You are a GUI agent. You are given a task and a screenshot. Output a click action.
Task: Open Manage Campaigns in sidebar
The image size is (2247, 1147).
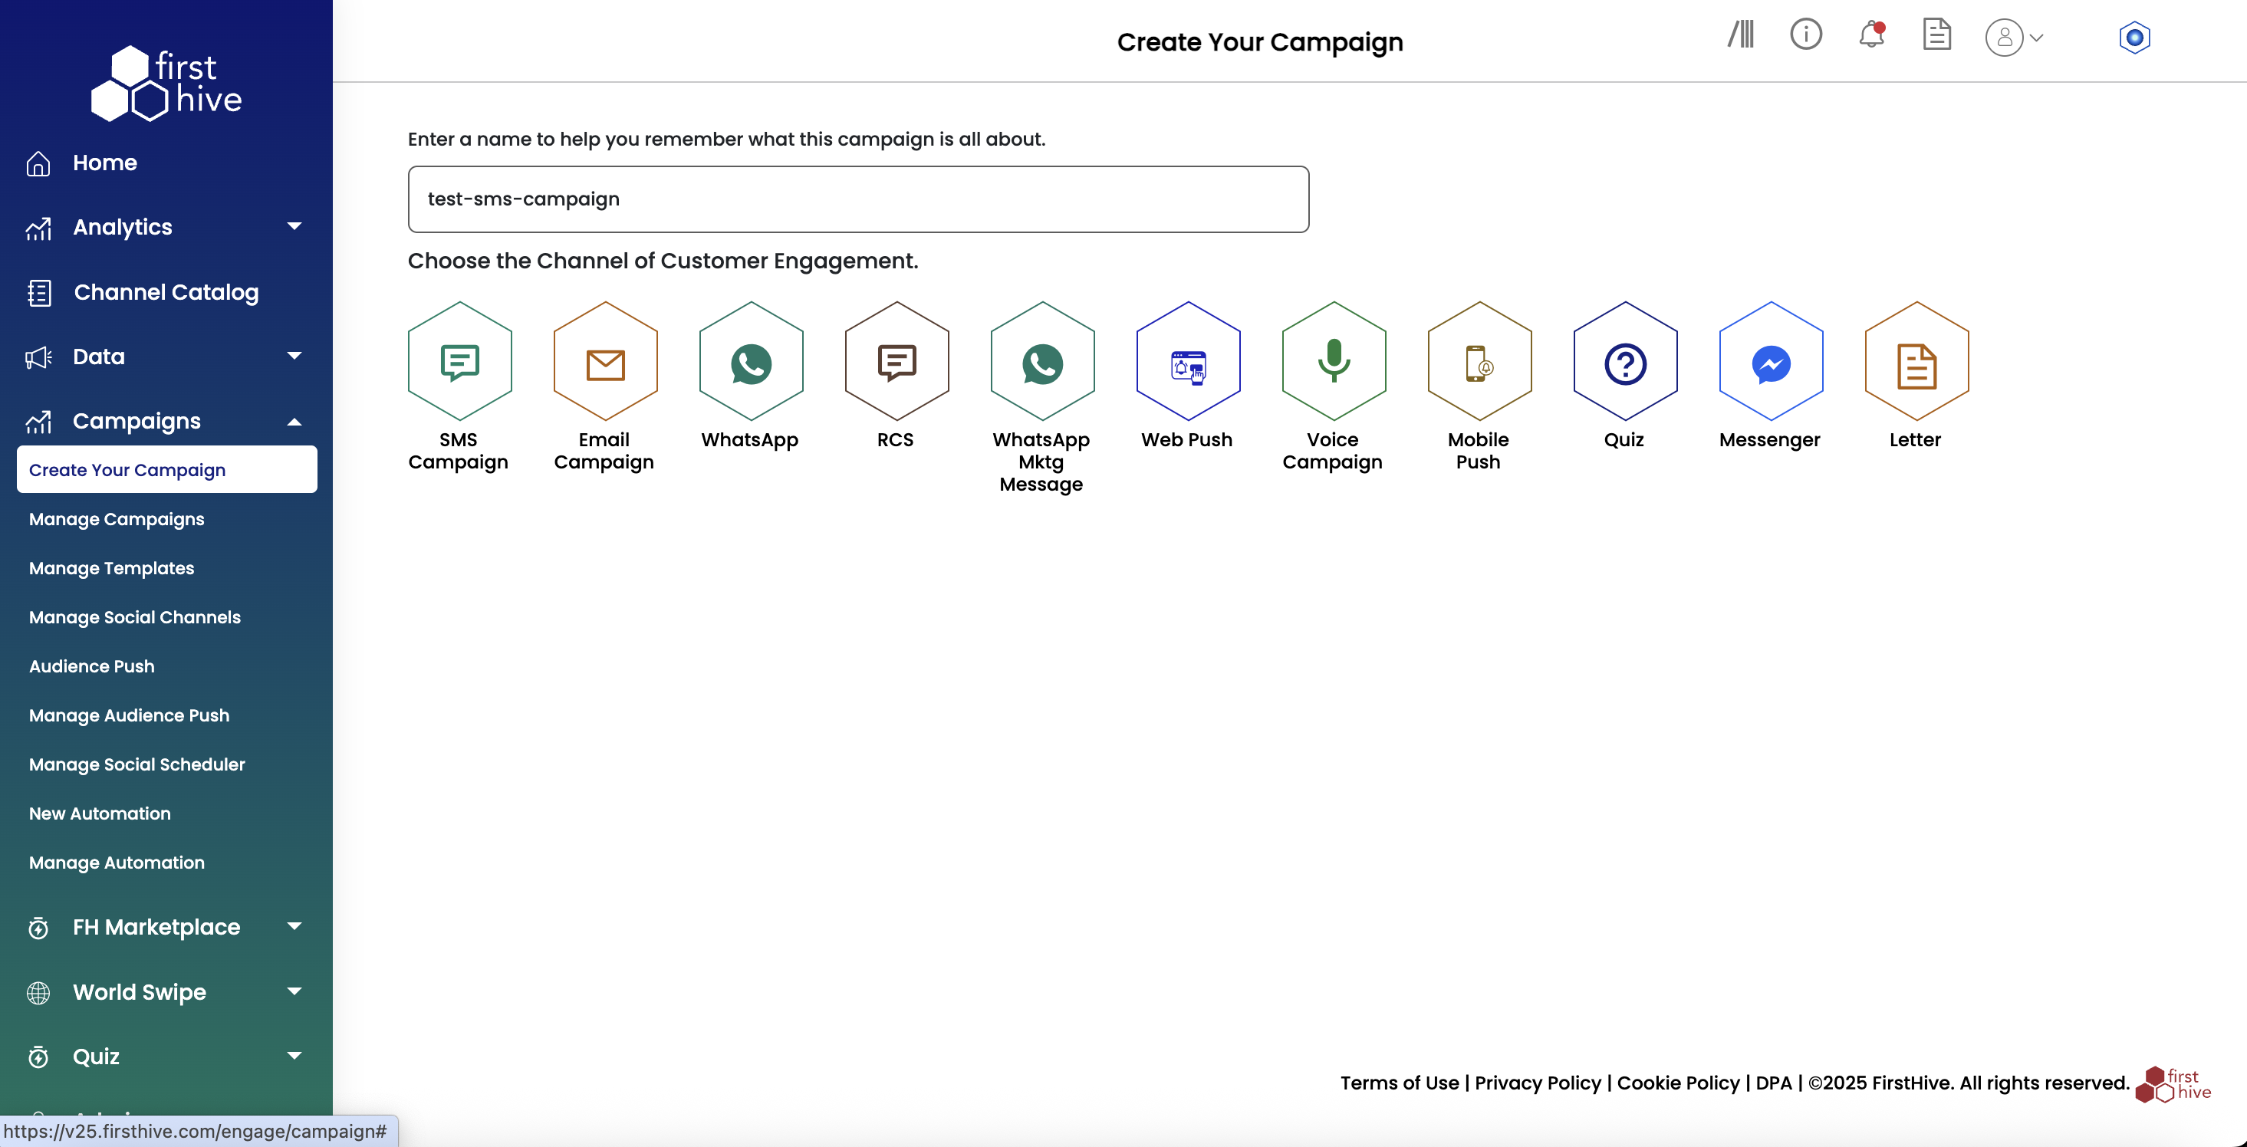117,519
